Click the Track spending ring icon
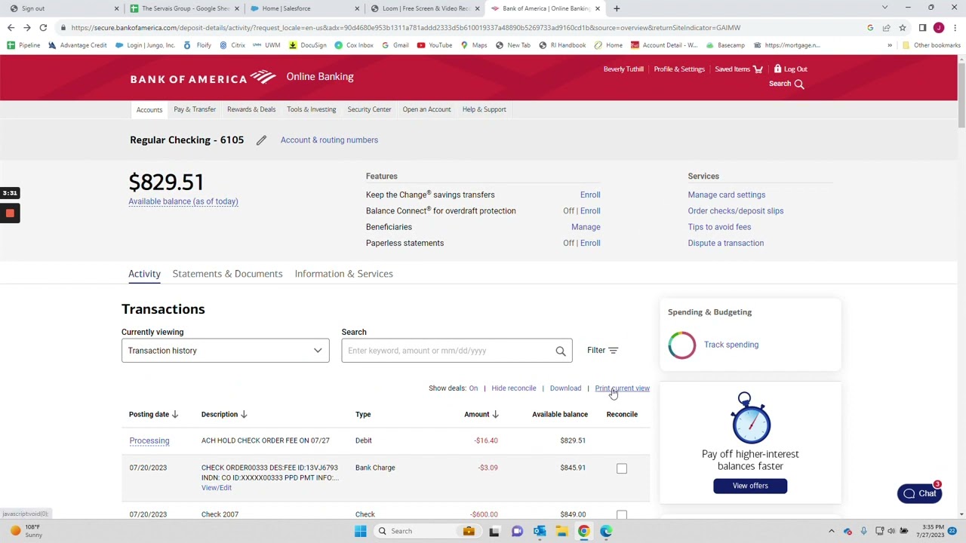 (x=682, y=345)
